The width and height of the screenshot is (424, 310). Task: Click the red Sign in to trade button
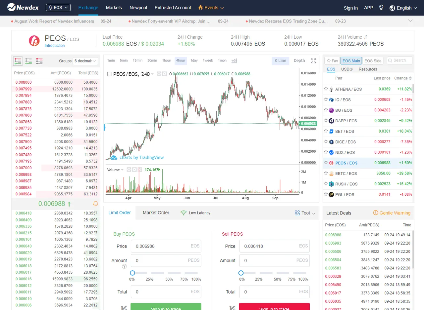pyautogui.click(x=274, y=306)
